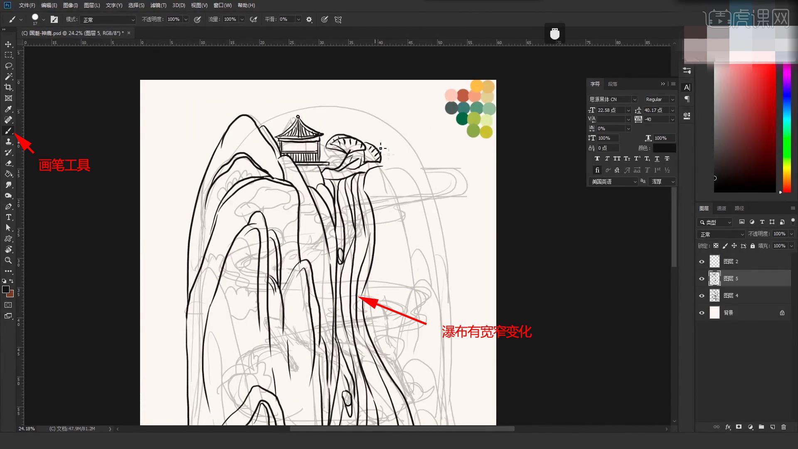Click the character 颜色 text color swatch
This screenshot has height=449, width=798.
[664, 148]
